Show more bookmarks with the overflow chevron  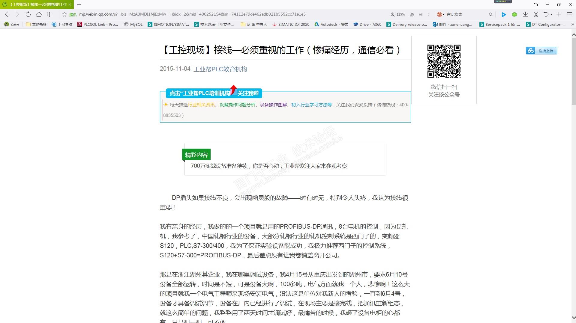572,24
